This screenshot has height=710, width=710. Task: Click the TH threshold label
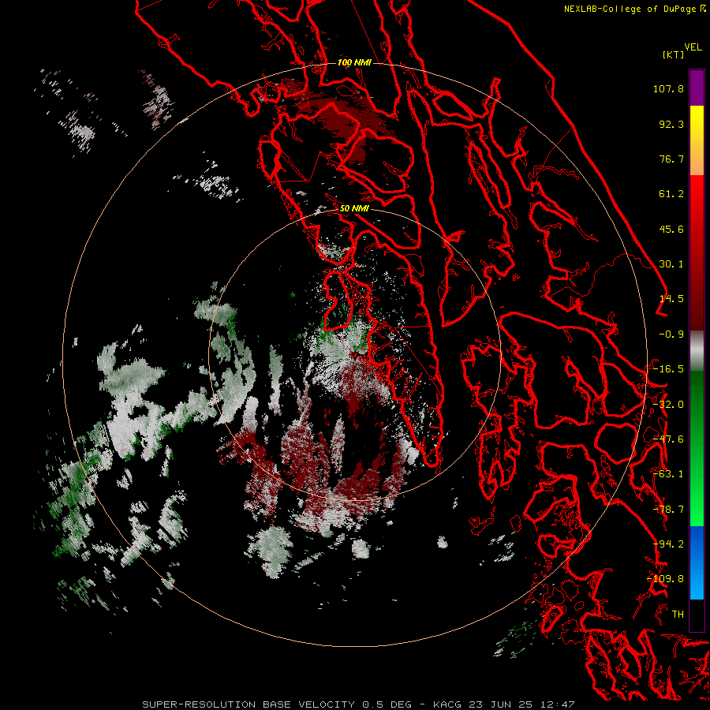[x=678, y=615]
